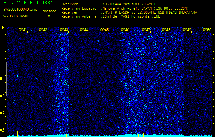
Task: Click the 0946 time marker
Action: pyautogui.click(x=125, y=30)
